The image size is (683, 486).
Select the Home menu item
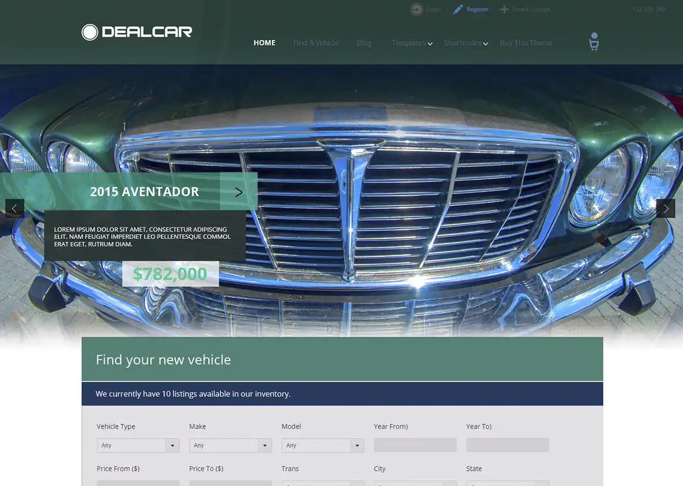[x=265, y=43]
